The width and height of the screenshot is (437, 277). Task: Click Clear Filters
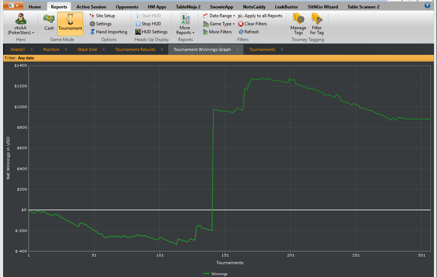(252, 24)
